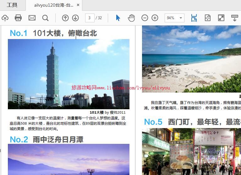
Task: Open the search magnifier tool
Action: pos(46,18)
